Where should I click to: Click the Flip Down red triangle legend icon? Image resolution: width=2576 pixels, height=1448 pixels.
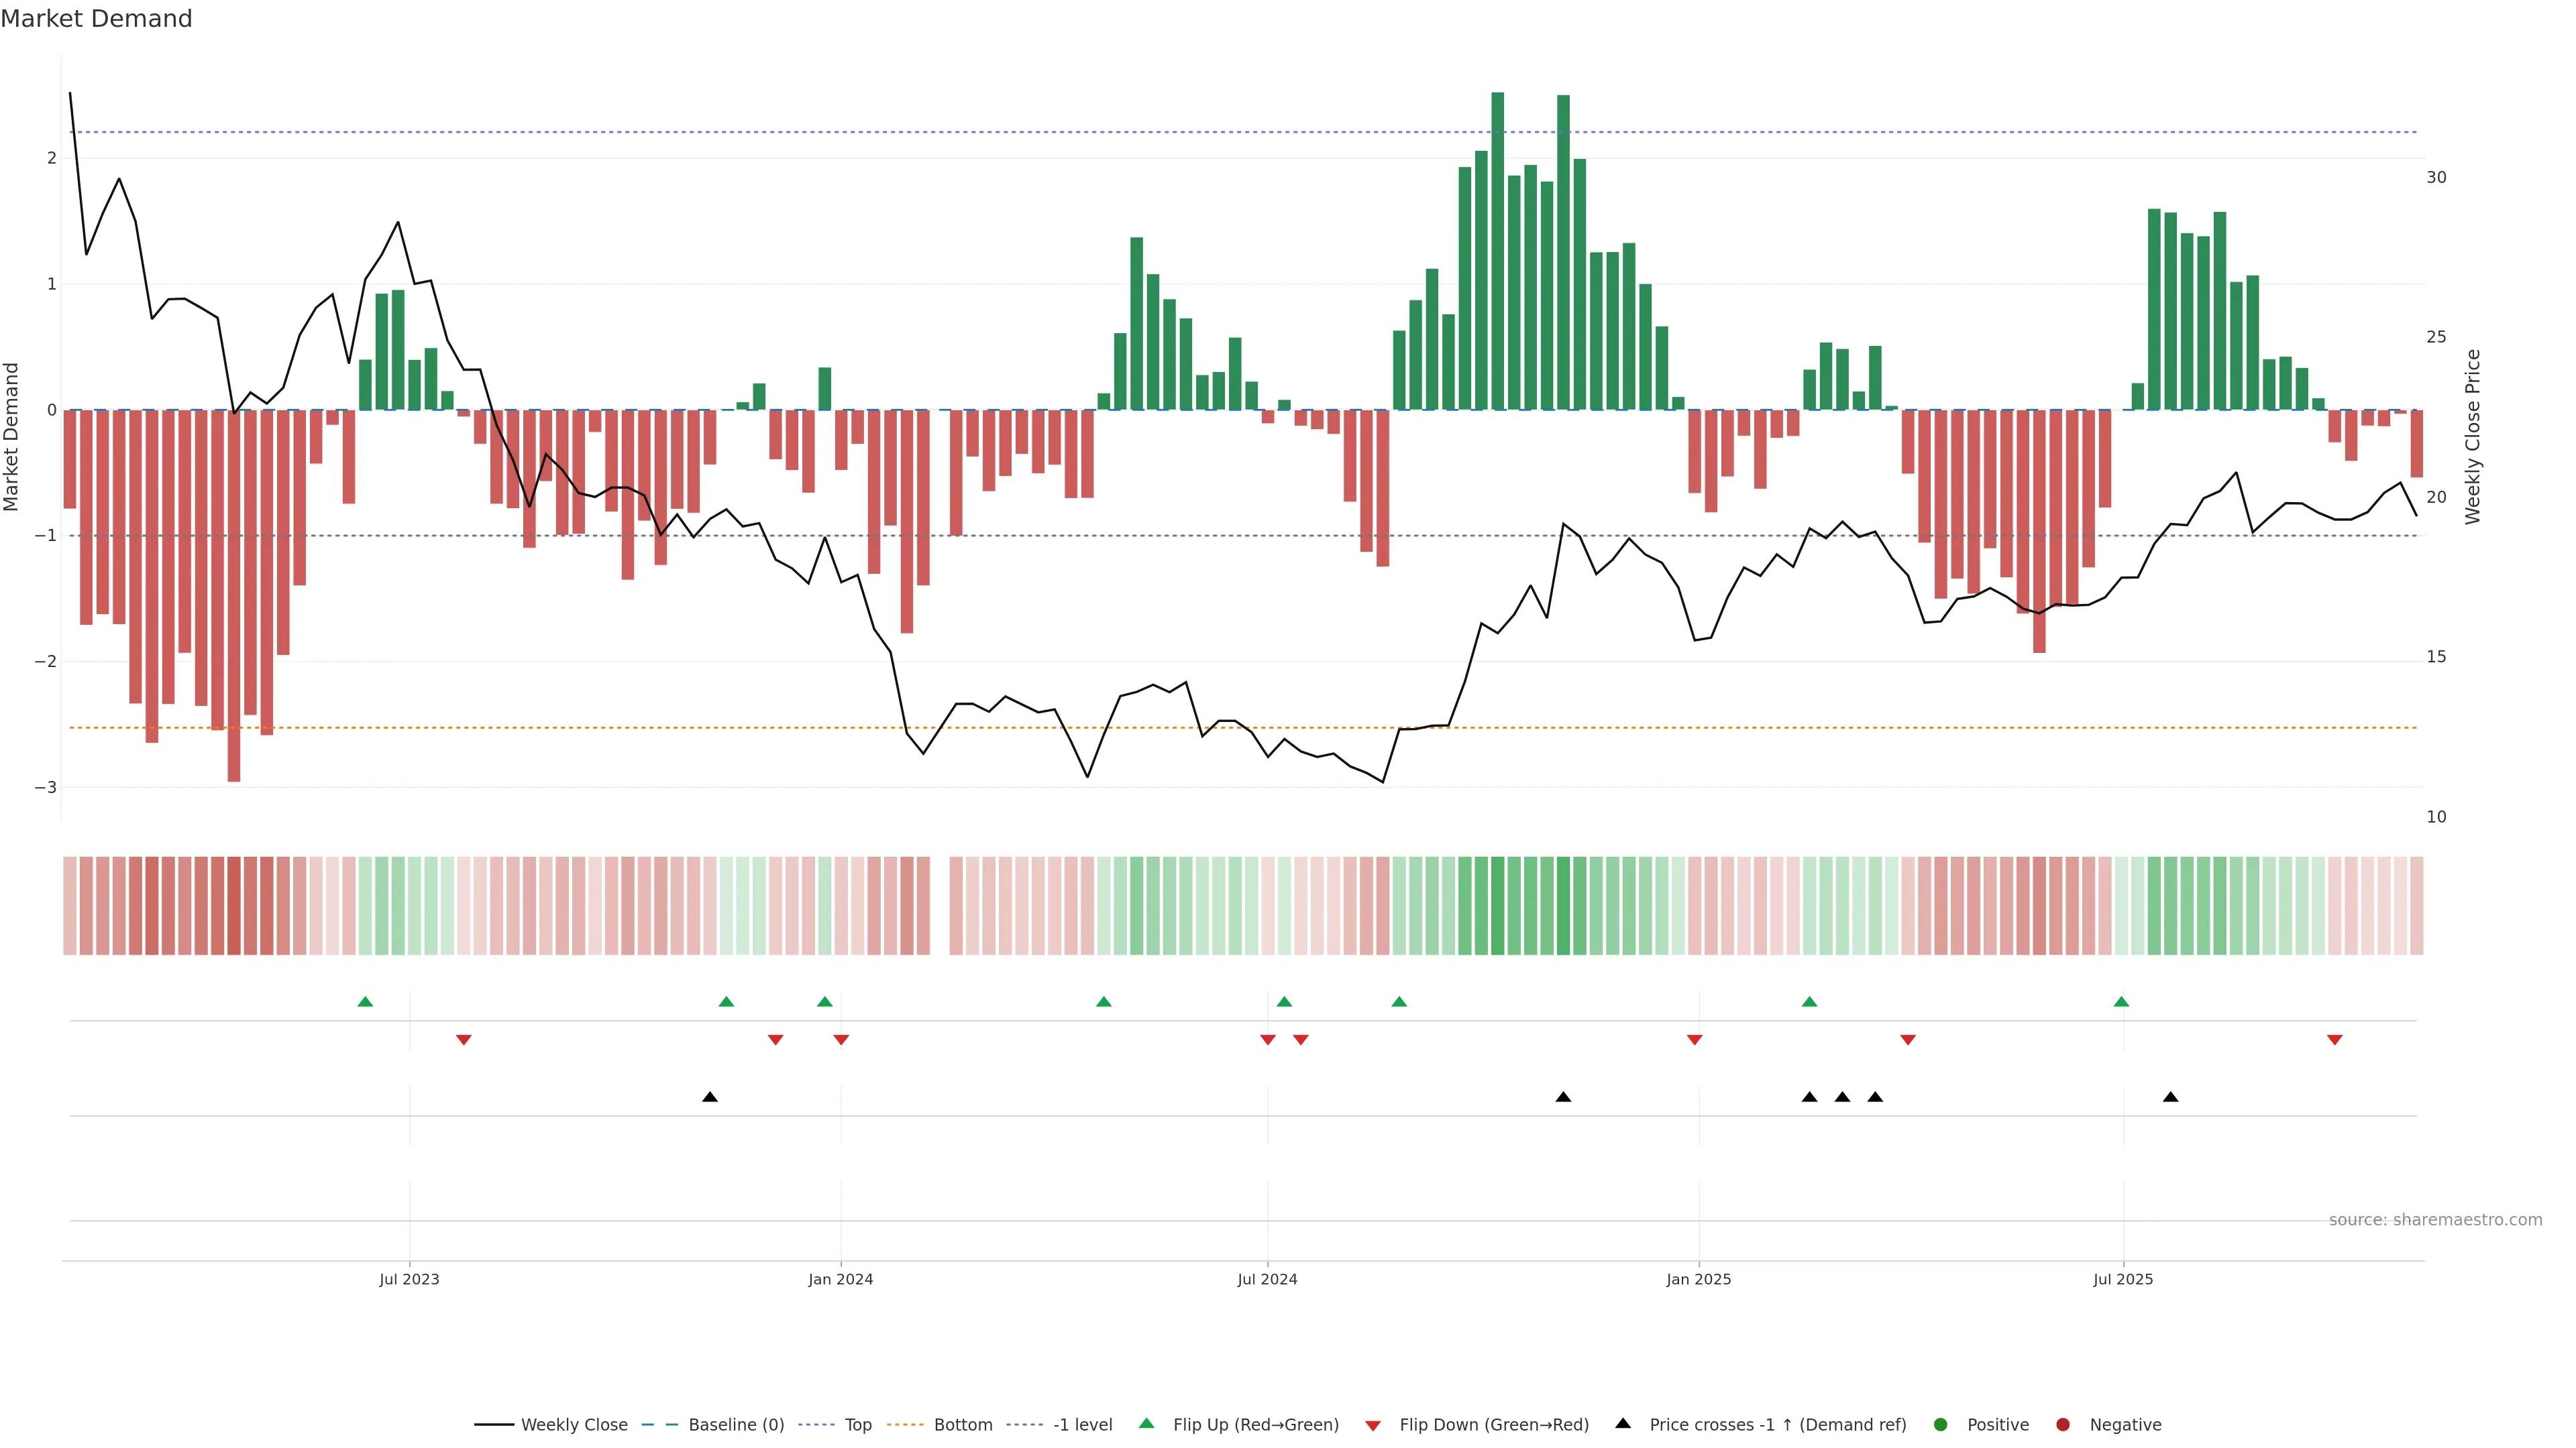(1373, 1426)
